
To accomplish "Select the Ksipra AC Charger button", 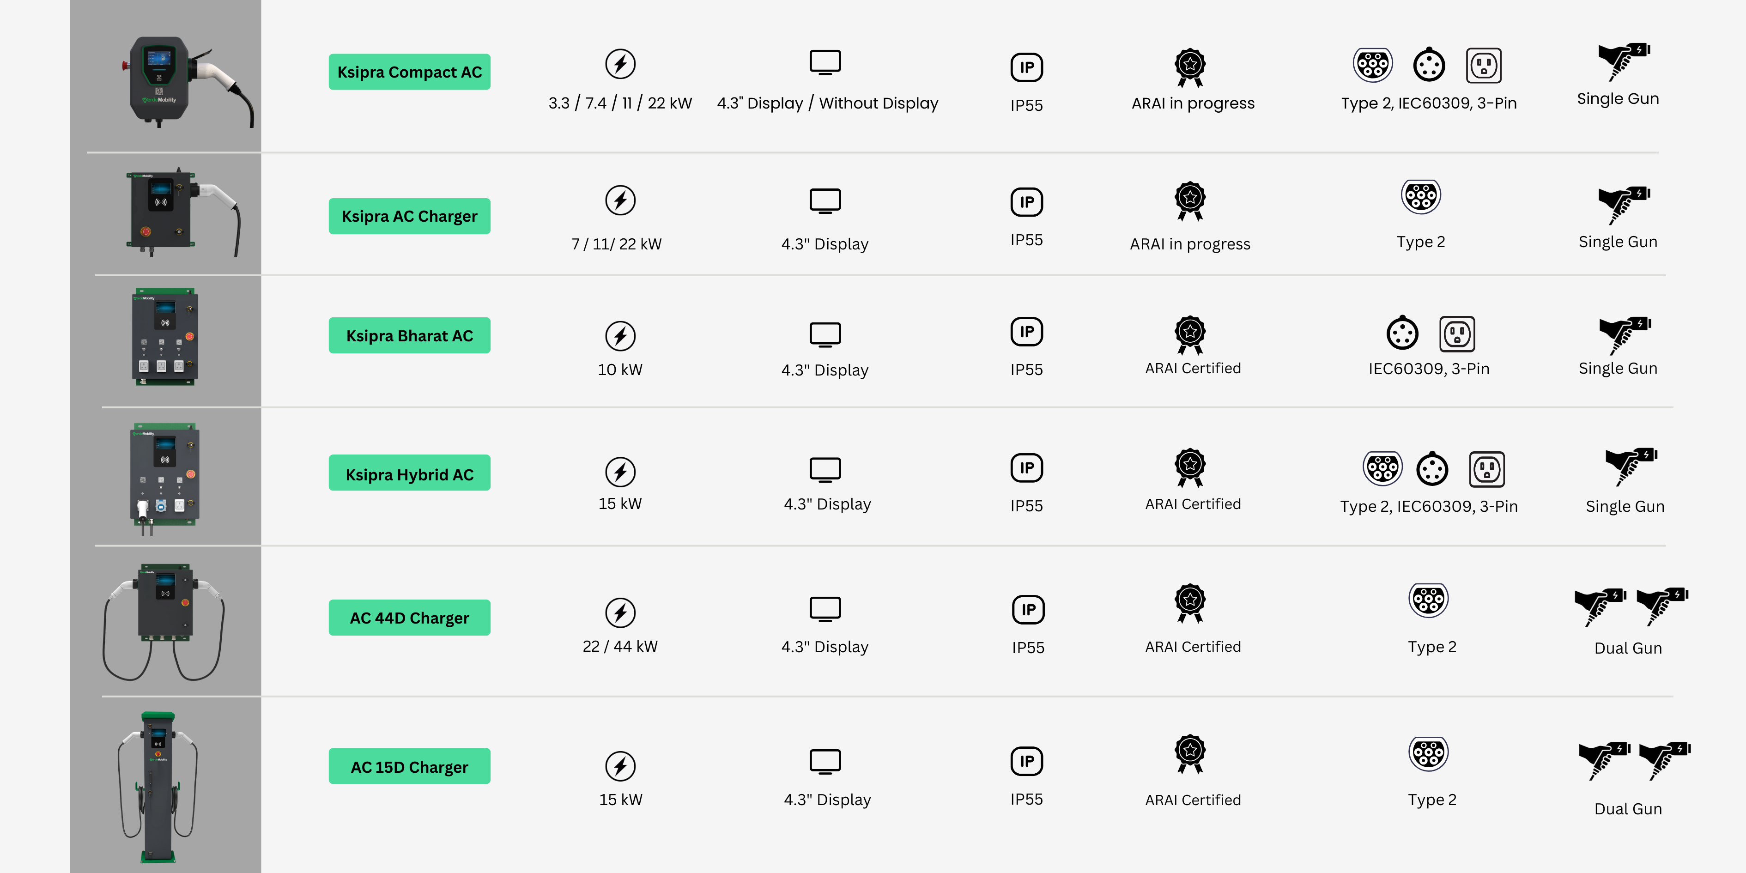I will point(409,216).
